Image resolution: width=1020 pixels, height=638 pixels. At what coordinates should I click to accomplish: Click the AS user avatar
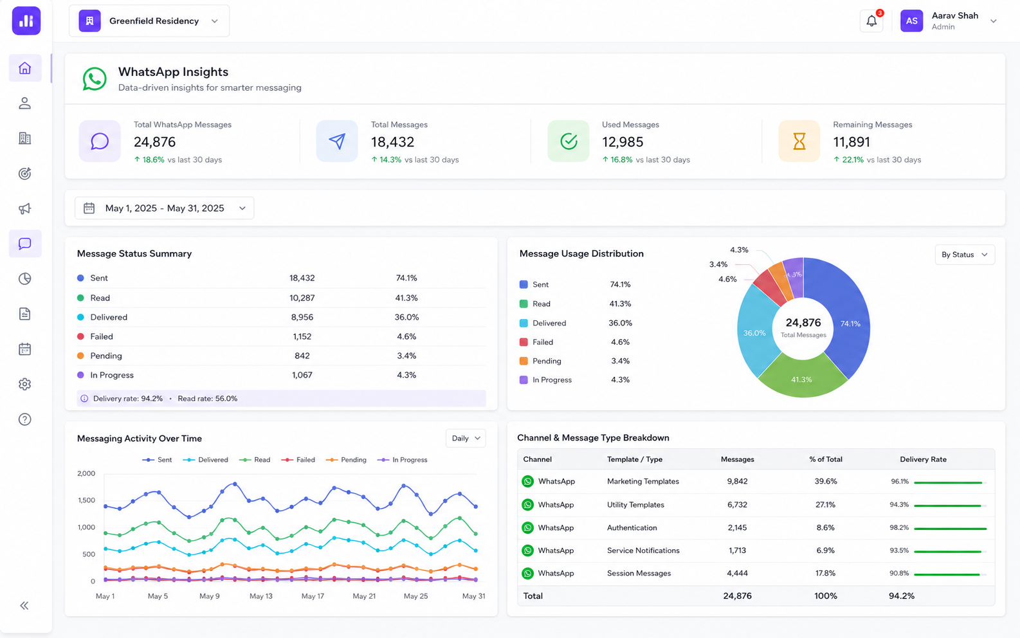click(x=911, y=21)
